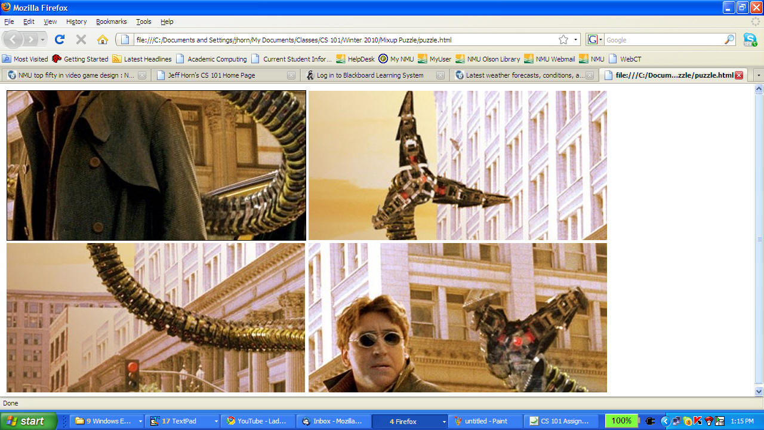Open the History menu
The height and width of the screenshot is (430, 764).
click(x=76, y=21)
